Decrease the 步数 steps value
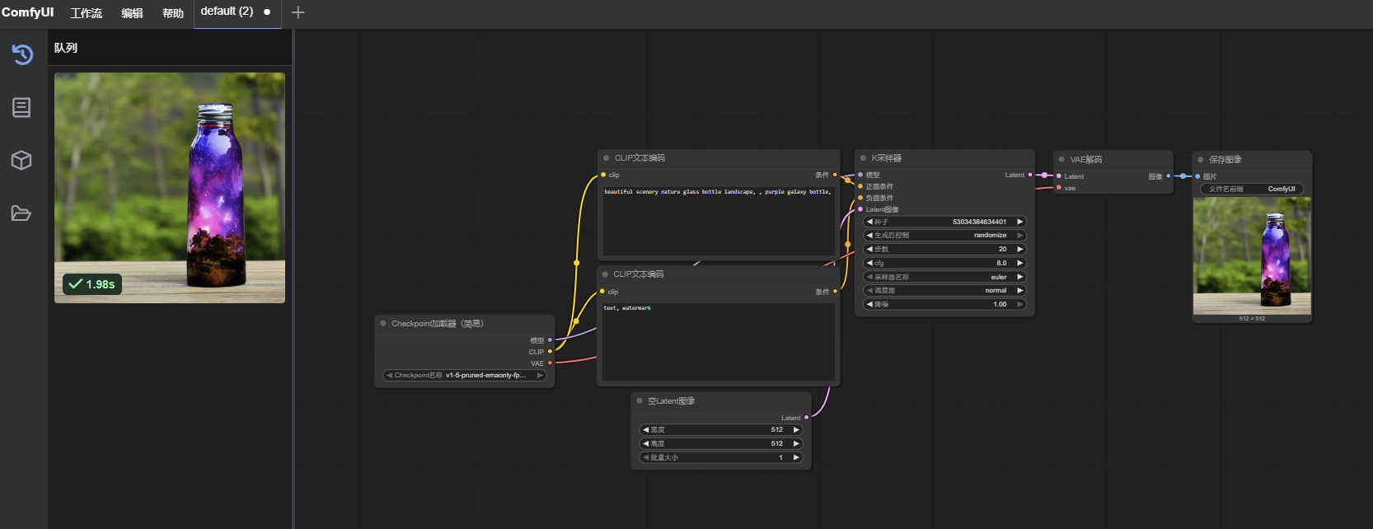This screenshot has width=1373, height=529. tap(869, 249)
